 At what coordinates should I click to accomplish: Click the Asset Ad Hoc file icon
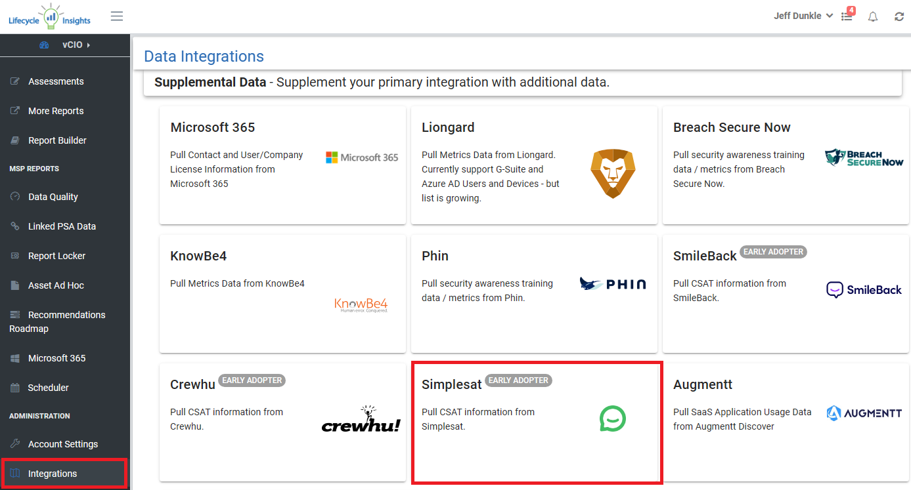[x=15, y=285]
